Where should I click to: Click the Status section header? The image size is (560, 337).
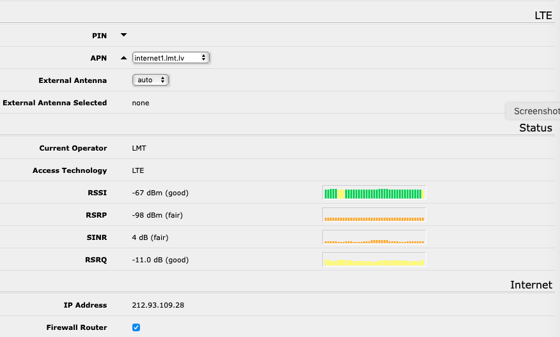pos(535,128)
